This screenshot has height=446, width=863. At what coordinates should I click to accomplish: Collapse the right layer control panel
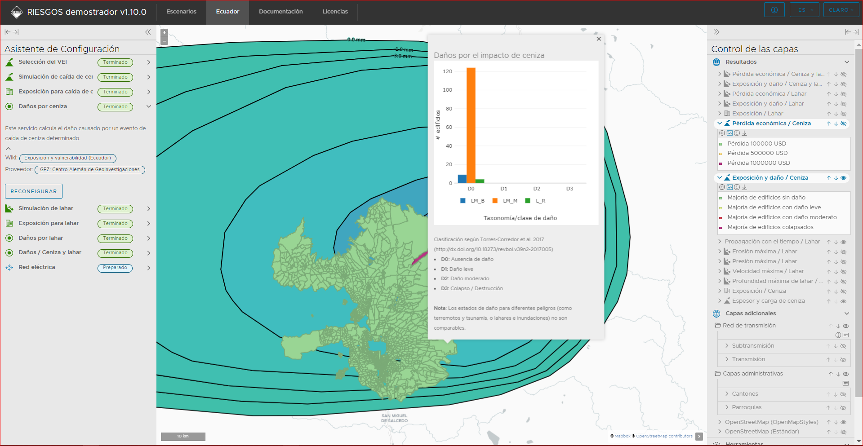coord(716,32)
